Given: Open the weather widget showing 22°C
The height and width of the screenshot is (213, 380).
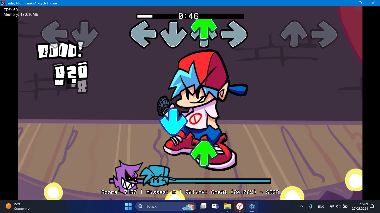Looking at the screenshot, I should click(x=18, y=206).
